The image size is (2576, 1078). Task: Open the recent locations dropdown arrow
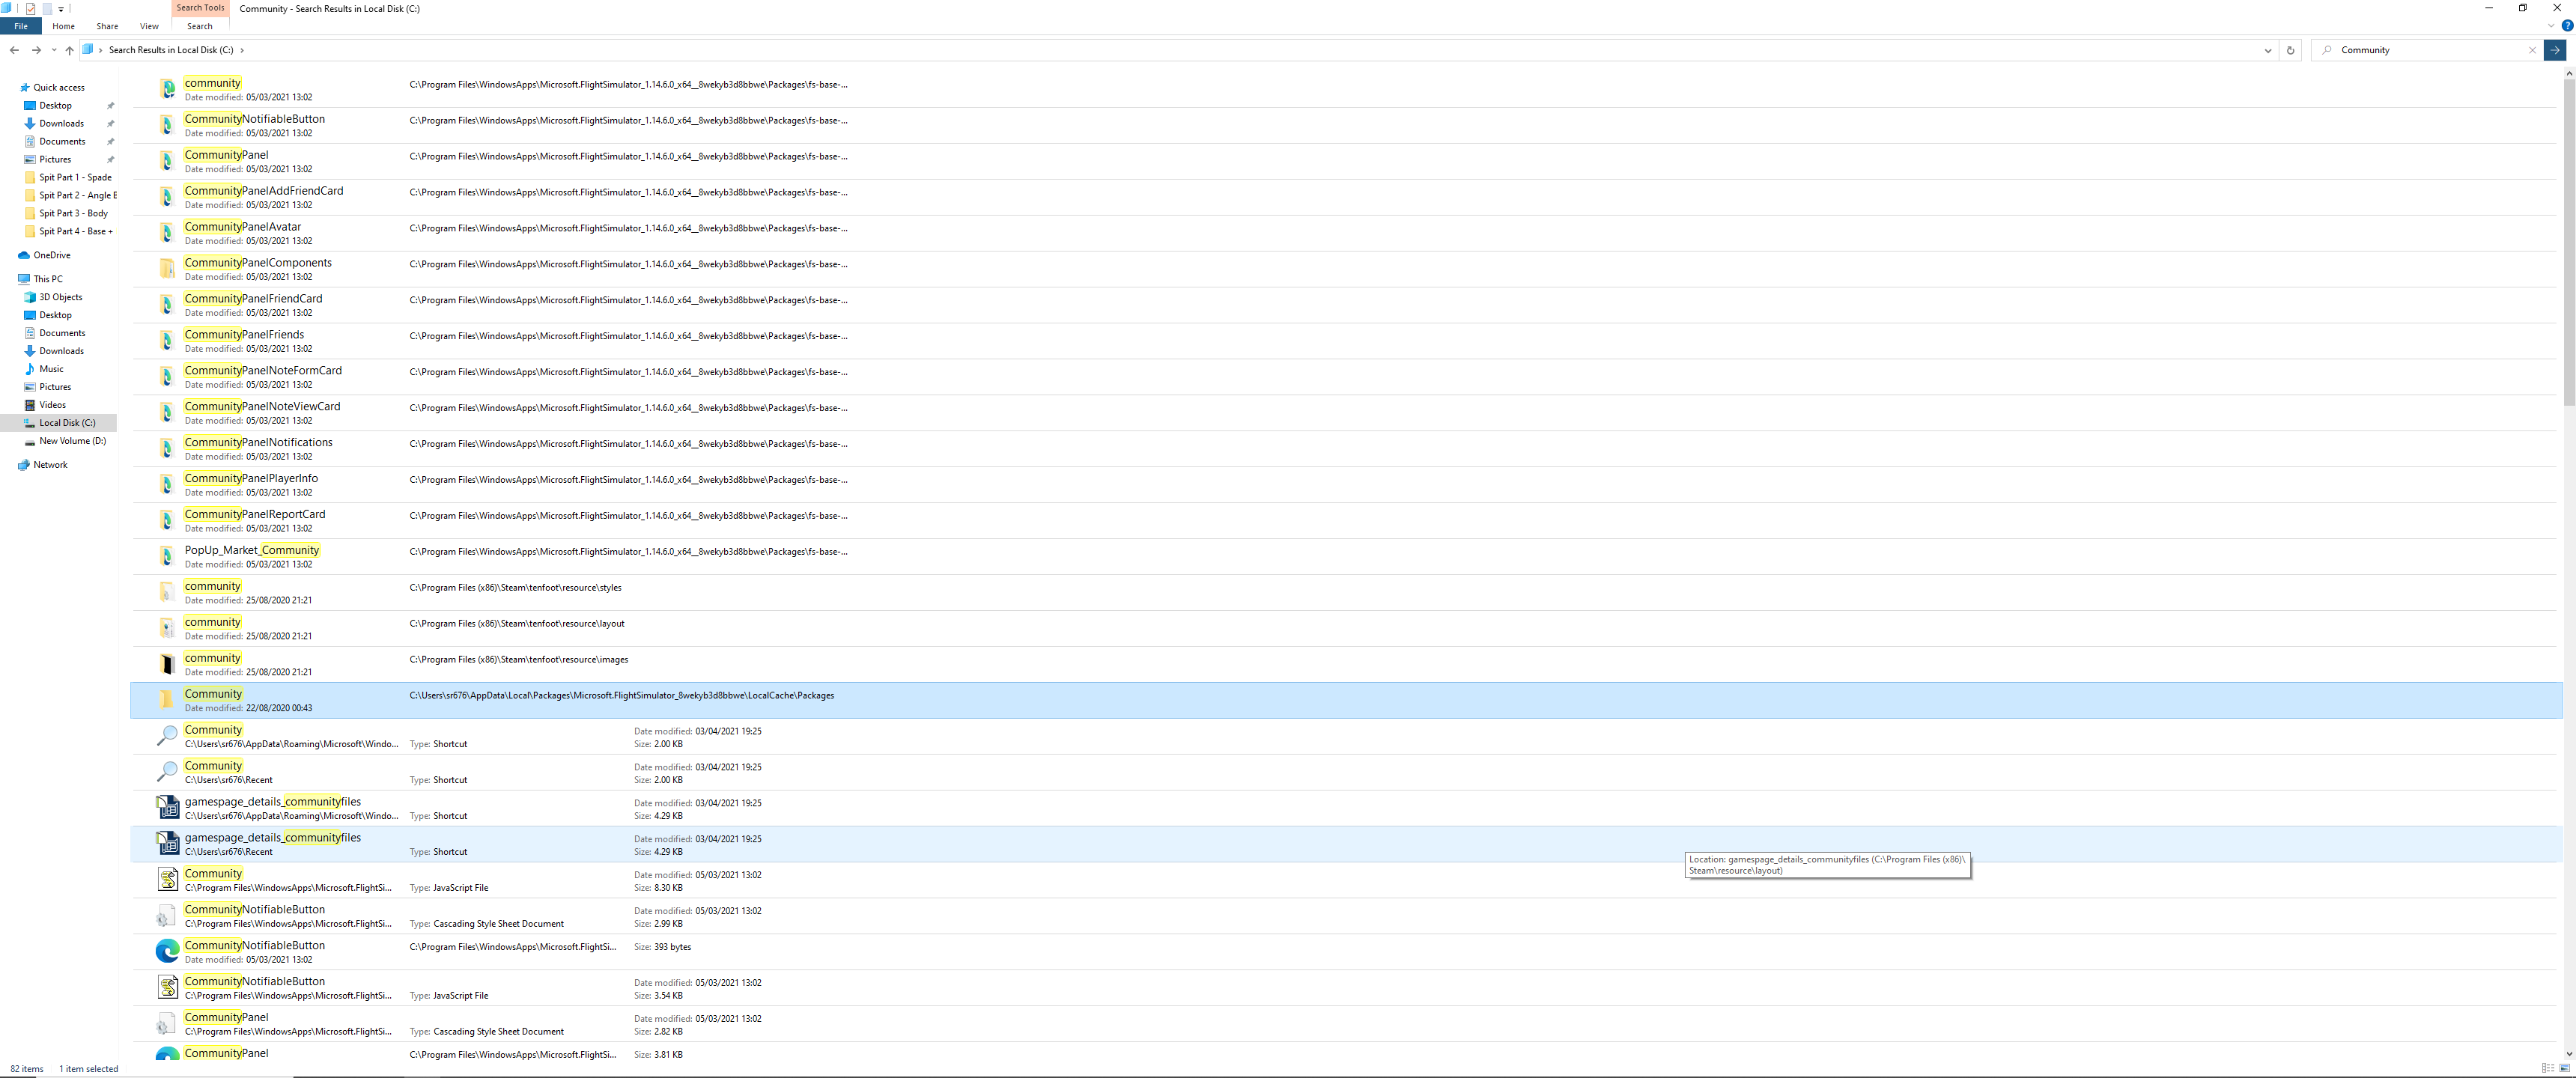pos(54,50)
